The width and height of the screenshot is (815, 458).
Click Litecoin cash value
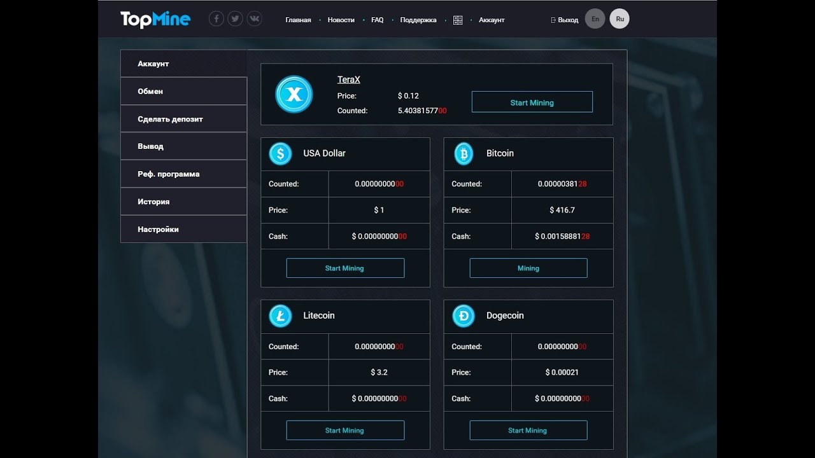(x=379, y=399)
